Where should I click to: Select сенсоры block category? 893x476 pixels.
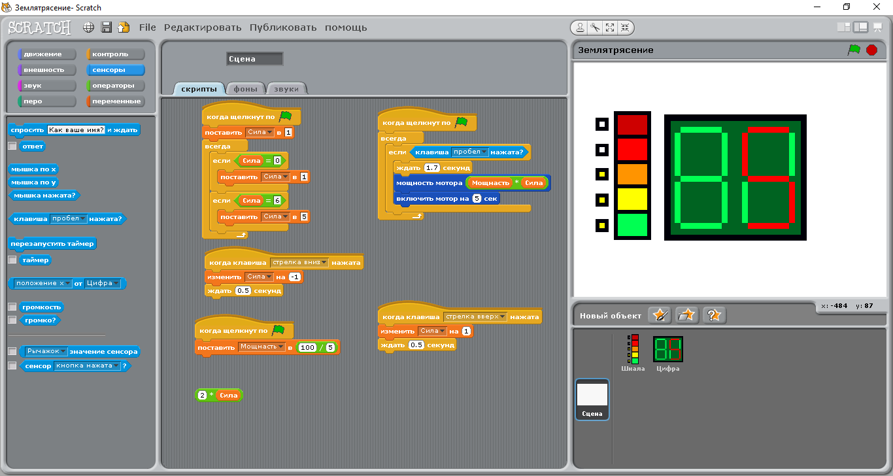116,70
